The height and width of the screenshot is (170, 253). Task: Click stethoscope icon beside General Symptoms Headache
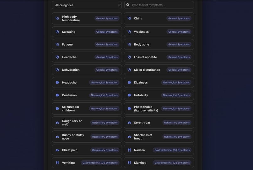(57, 57)
